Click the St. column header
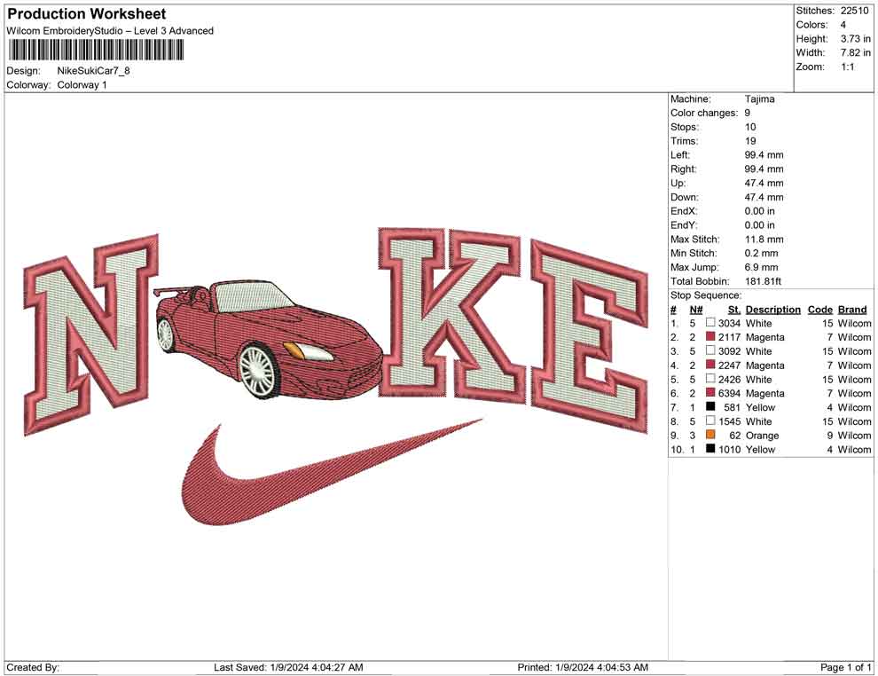 coord(733,309)
